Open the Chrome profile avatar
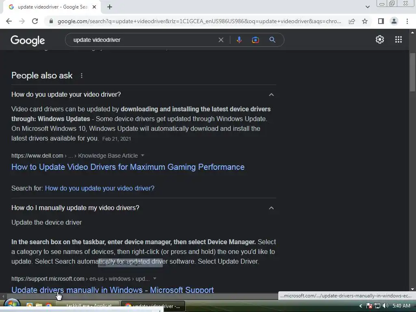This screenshot has height=312, width=416. click(x=394, y=21)
